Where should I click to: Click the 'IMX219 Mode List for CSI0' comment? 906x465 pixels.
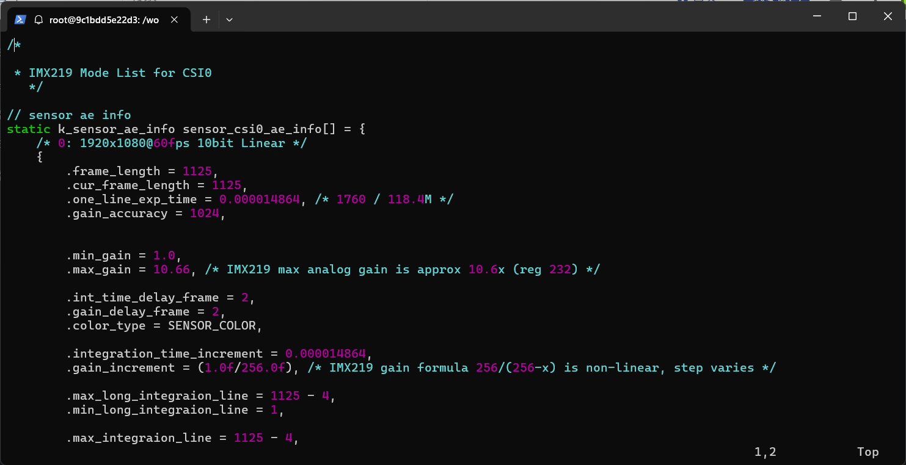tap(120, 73)
